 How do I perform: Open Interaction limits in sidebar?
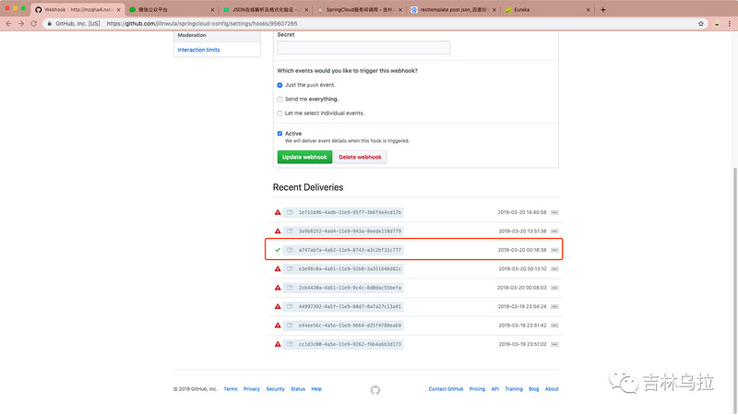198,50
